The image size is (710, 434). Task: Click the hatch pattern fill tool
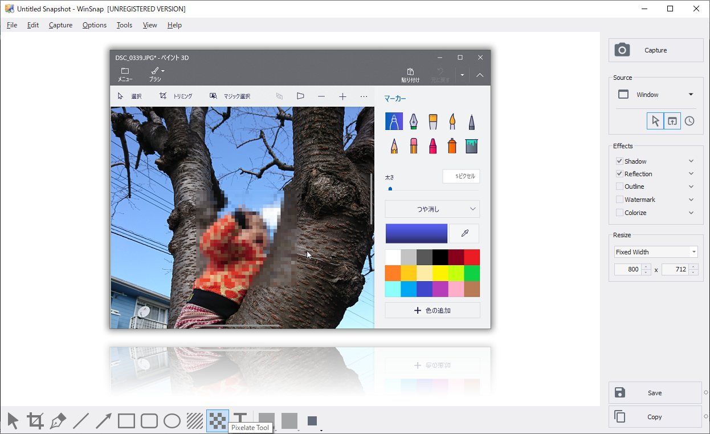(194, 420)
